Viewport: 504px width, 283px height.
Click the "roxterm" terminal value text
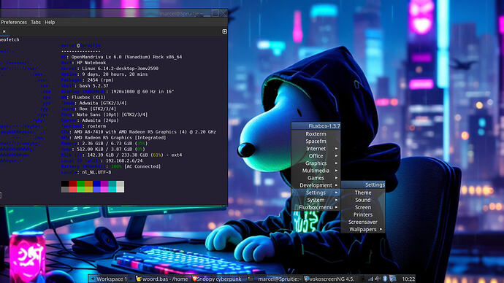click(x=96, y=126)
